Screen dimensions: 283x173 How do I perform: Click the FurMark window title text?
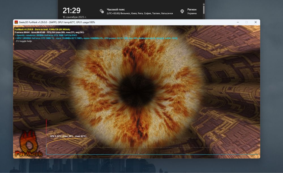(x=57, y=22)
